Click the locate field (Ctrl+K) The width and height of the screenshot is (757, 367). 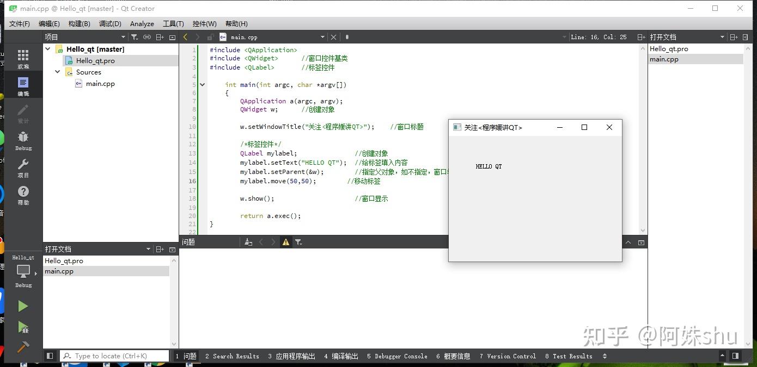point(114,356)
